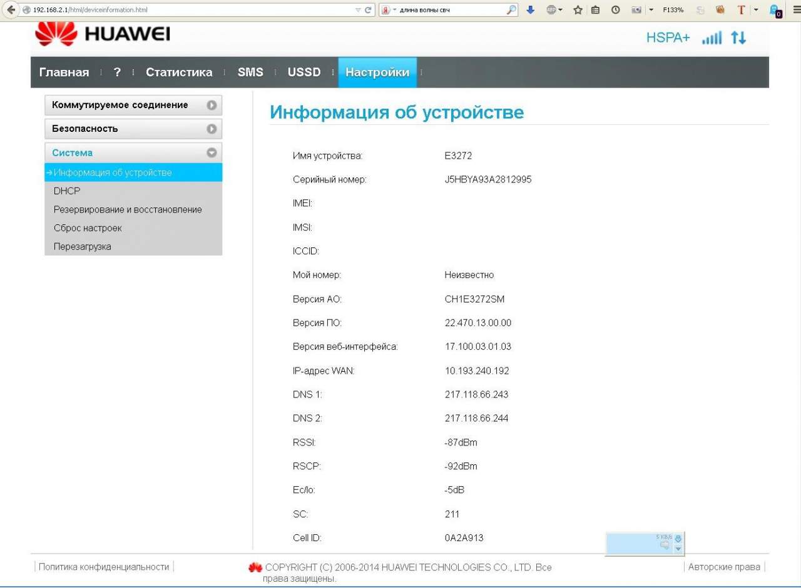Open the Политика конфиденциальности link
This screenshot has height=588, width=801.
(x=104, y=567)
